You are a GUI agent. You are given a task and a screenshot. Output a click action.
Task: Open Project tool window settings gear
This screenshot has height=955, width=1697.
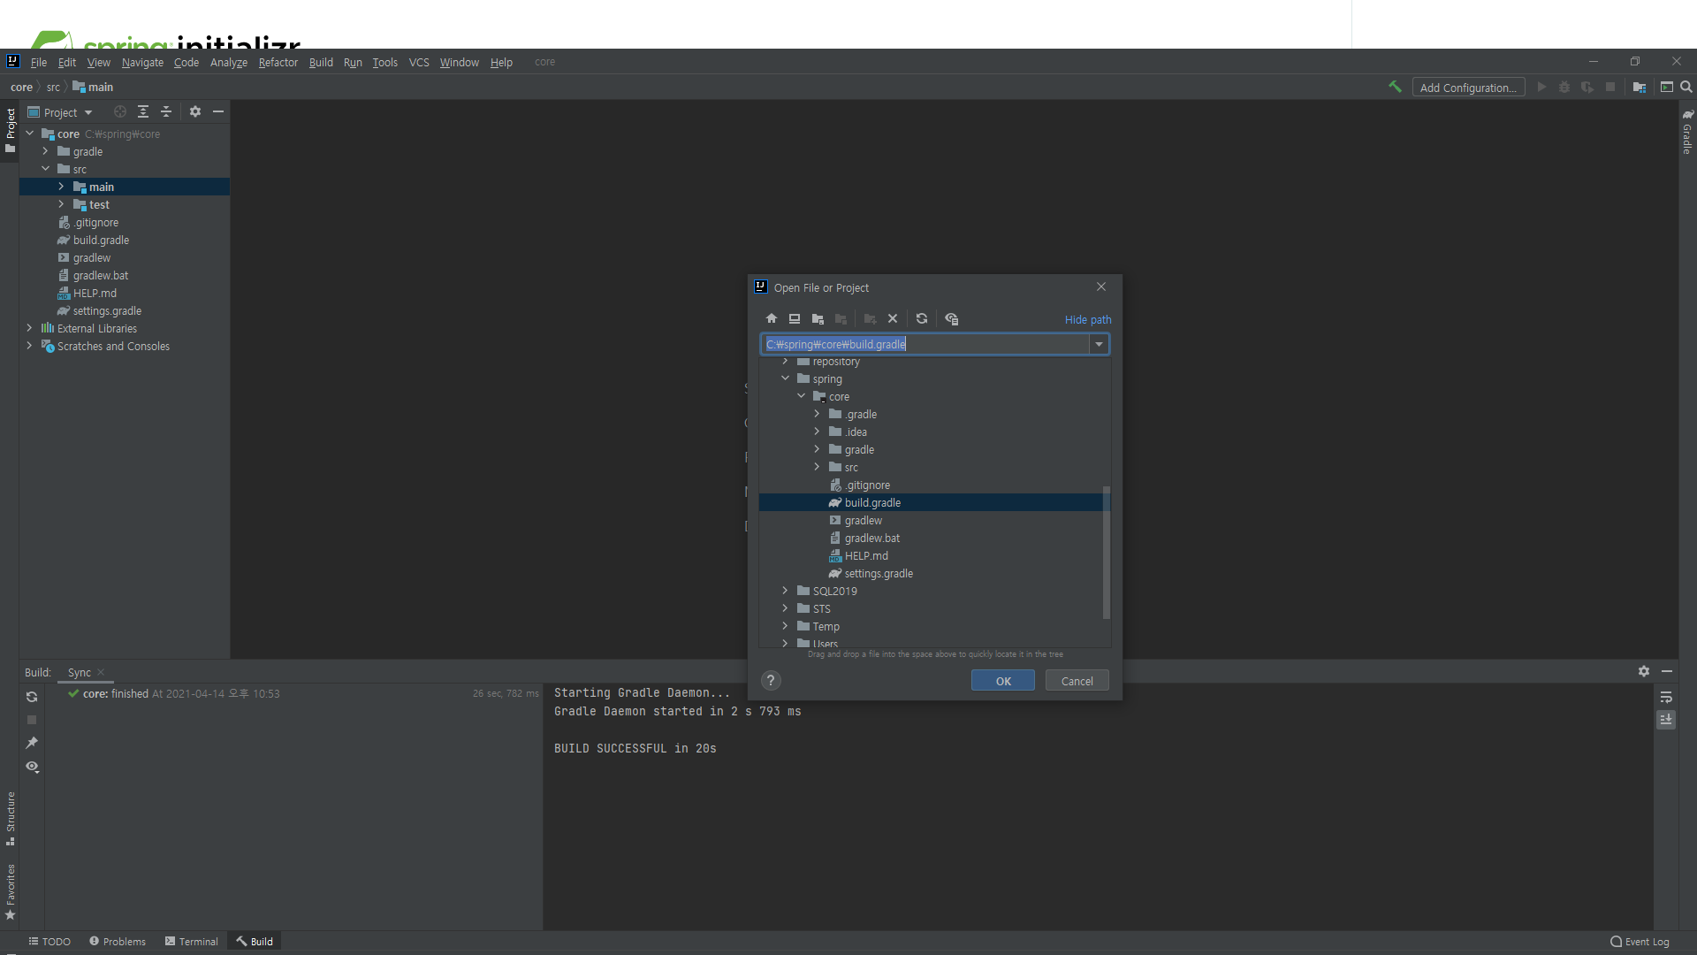195,112
